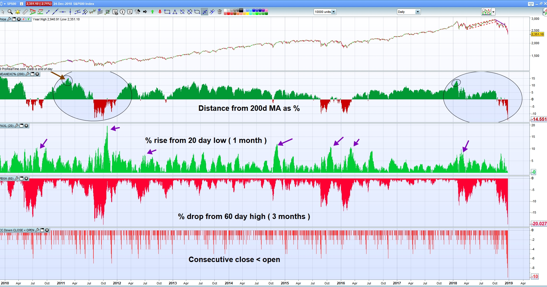The width and height of the screenshot is (547, 287).
Task: Toggle the highlighted blue segment drawing tool
Action: (x=205, y=12)
